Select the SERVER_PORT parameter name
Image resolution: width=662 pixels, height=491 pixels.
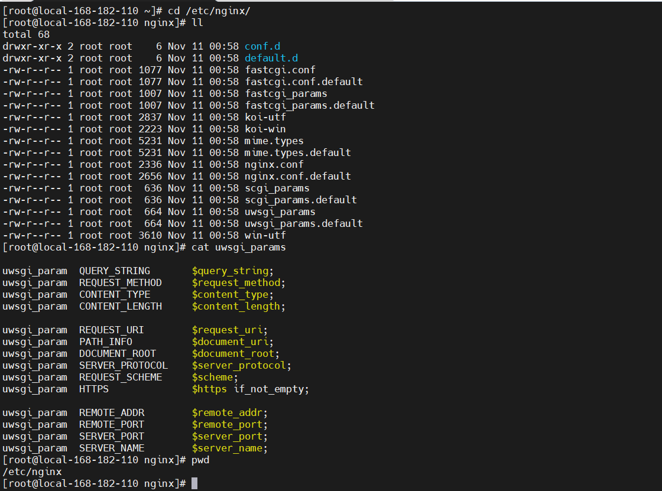[x=112, y=437]
